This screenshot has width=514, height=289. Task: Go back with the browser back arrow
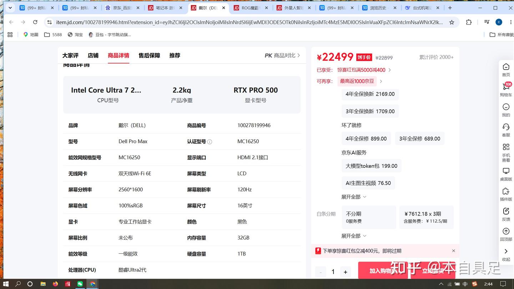click(x=11, y=22)
